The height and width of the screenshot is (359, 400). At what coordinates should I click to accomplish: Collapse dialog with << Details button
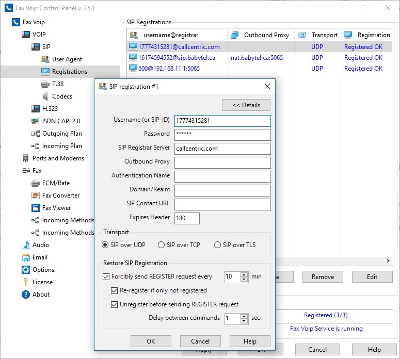(x=246, y=105)
